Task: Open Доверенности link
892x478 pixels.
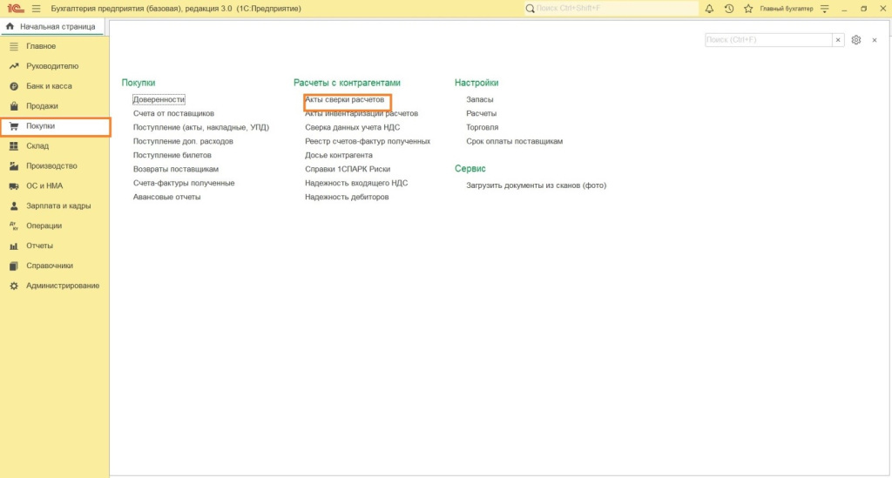Action: (159, 99)
